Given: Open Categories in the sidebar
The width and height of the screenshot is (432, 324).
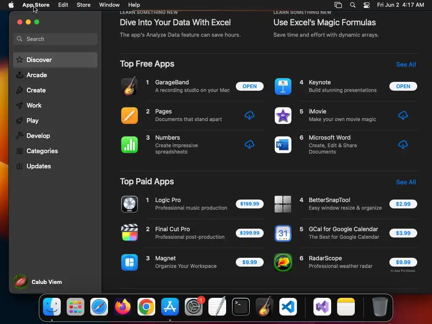Looking at the screenshot, I should [x=55, y=151].
